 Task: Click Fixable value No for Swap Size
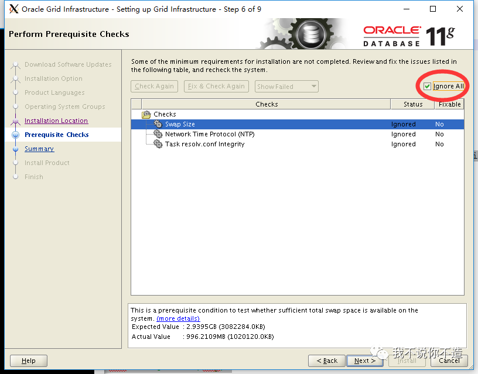439,124
